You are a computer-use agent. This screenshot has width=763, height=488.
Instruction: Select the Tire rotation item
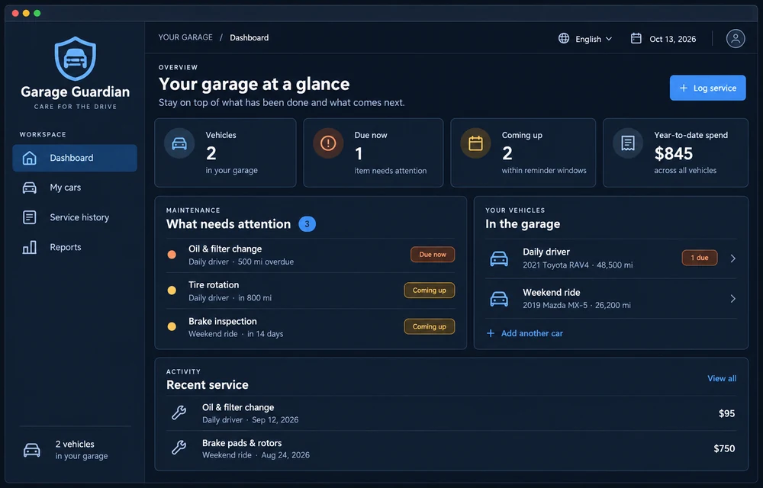click(311, 291)
